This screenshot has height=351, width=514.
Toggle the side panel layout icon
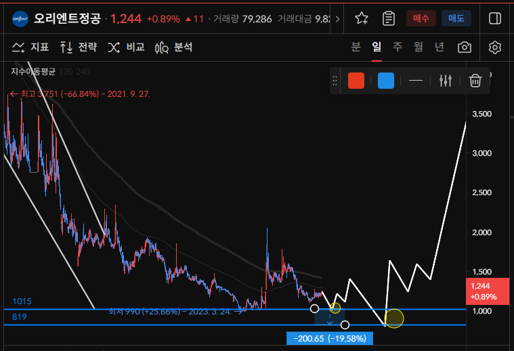point(495,18)
